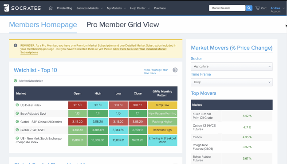Open US - New York Stock Exchange Composite Index
Image resolution: width=287 pixels, height=164 pixels.
pyautogui.click(x=39, y=140)
